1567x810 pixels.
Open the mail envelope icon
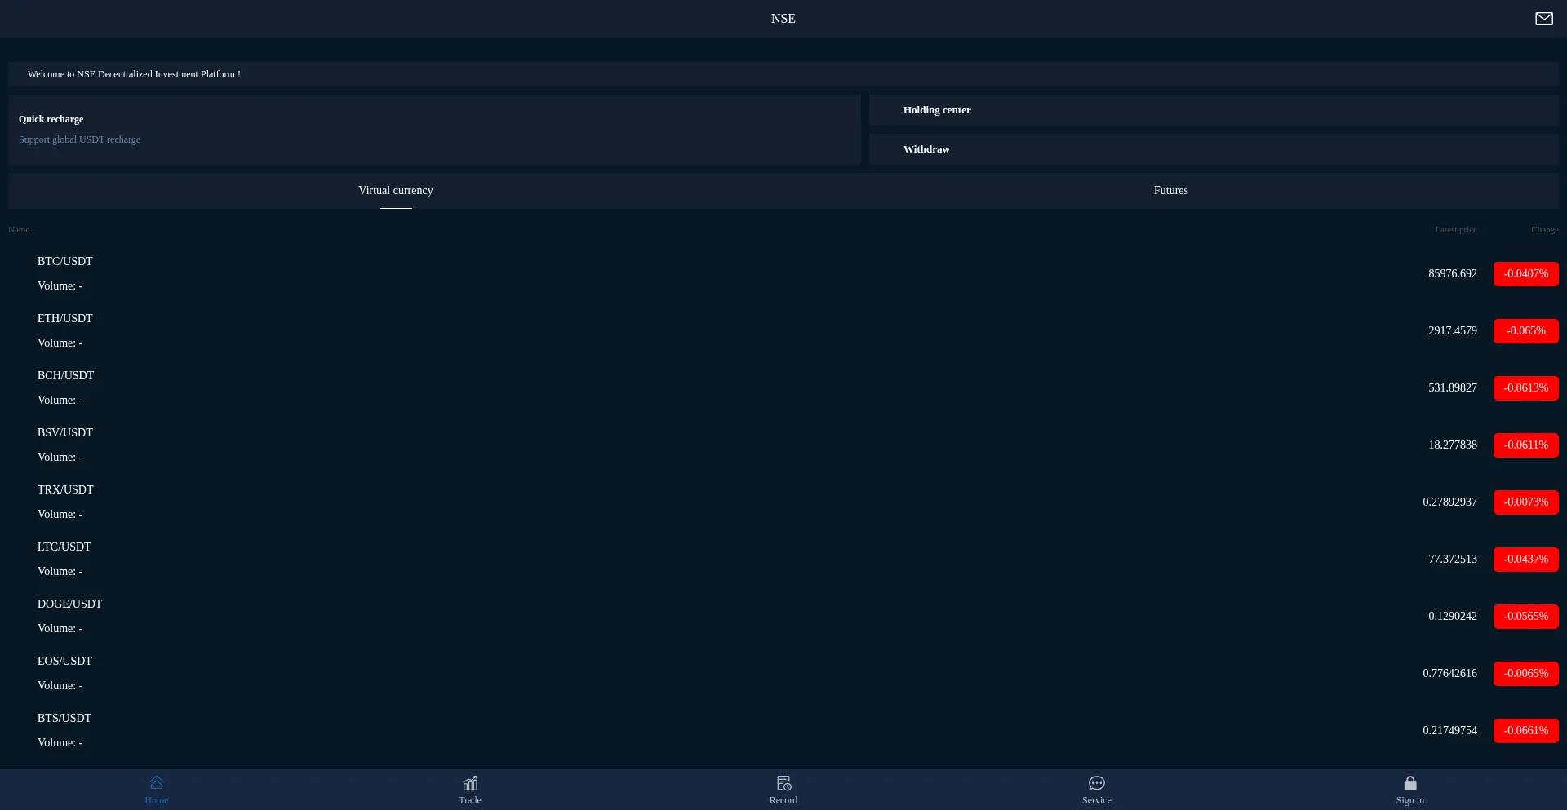click(1543, 19)
